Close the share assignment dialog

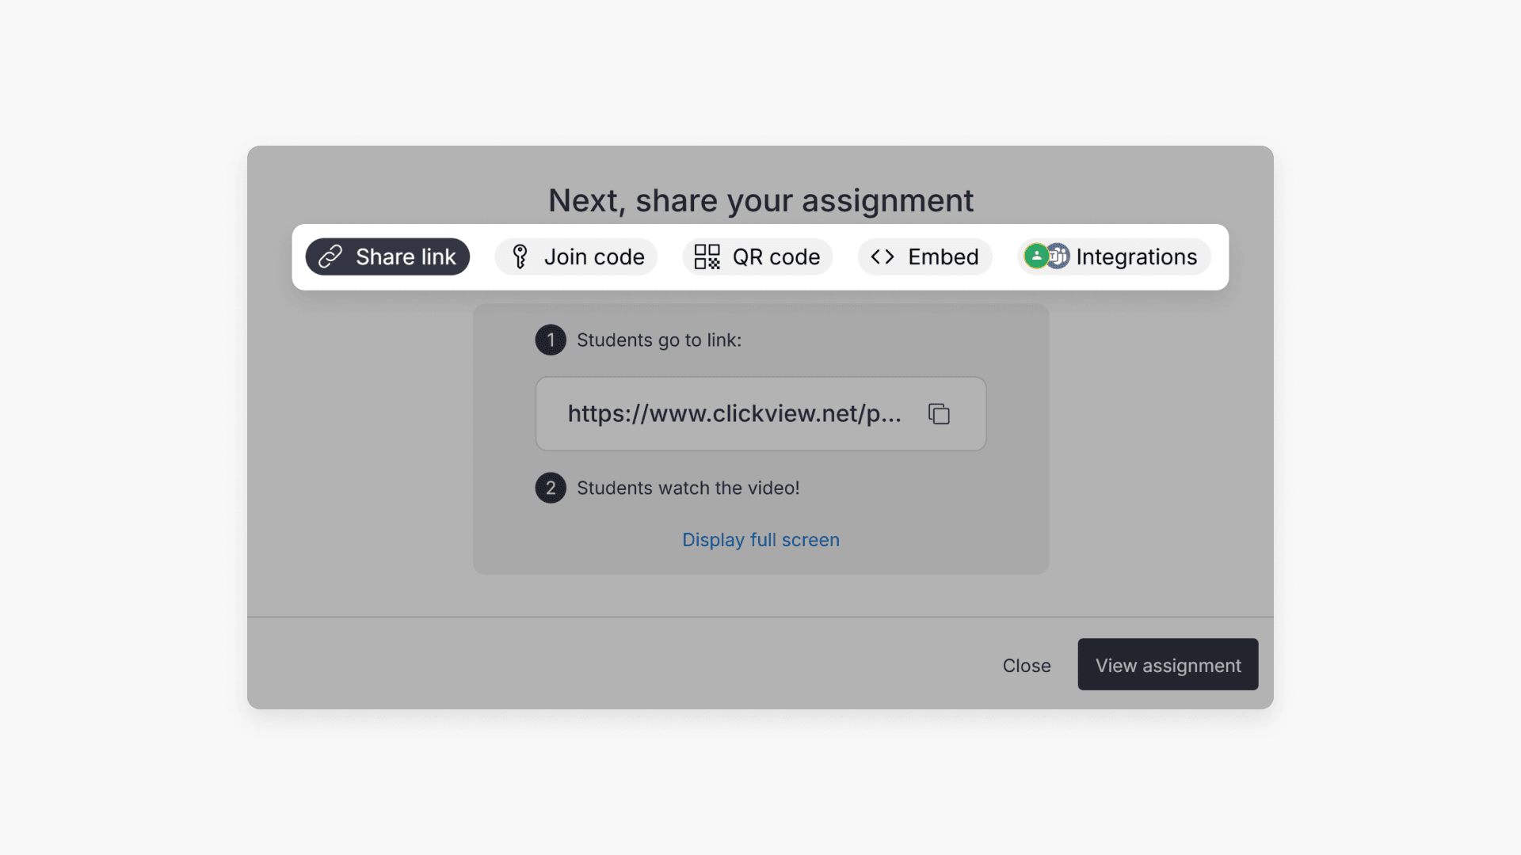1027,665
